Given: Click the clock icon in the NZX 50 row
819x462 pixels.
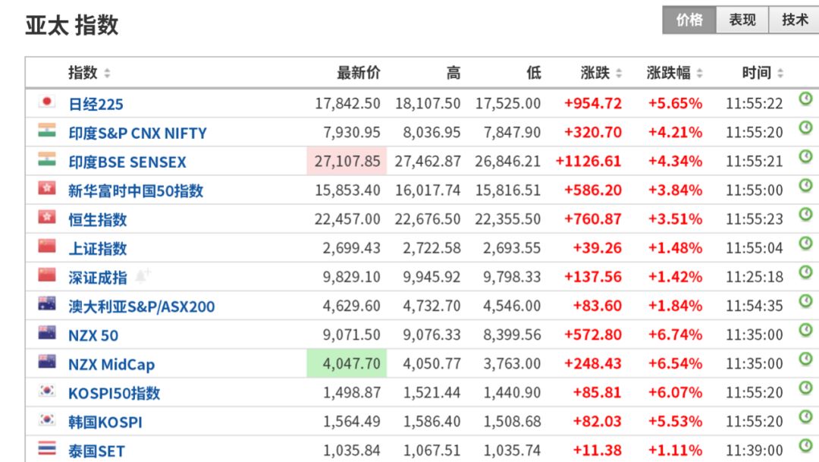Looking at the screenshot, I should point(805,330).
